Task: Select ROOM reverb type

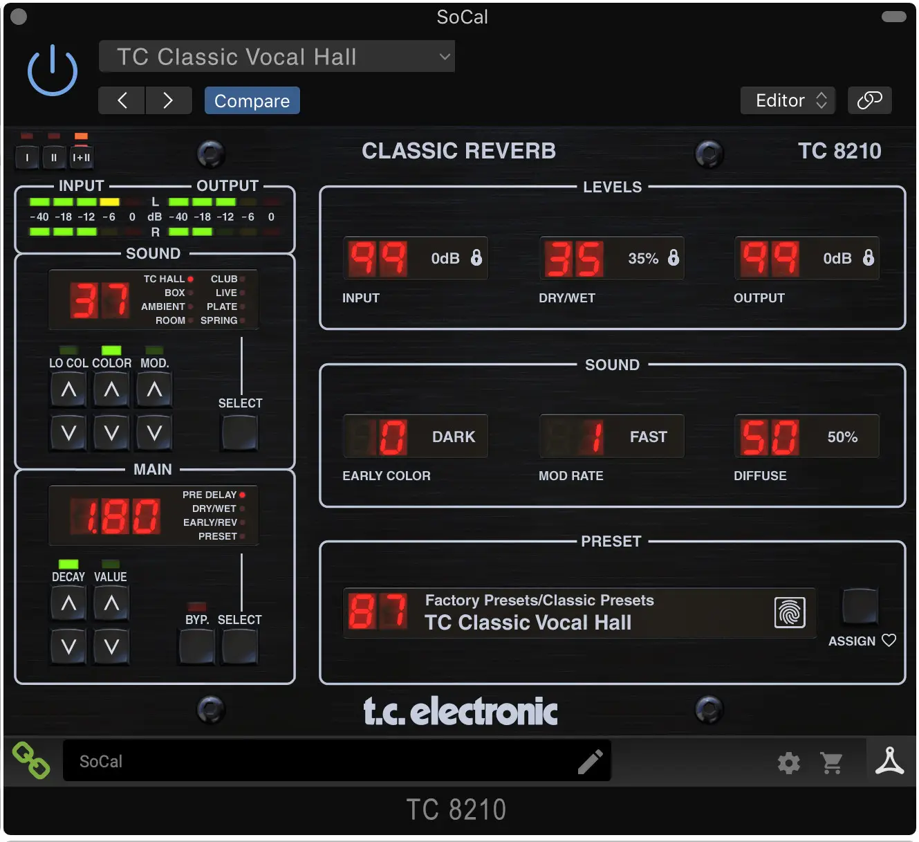Action: point(174,320)
